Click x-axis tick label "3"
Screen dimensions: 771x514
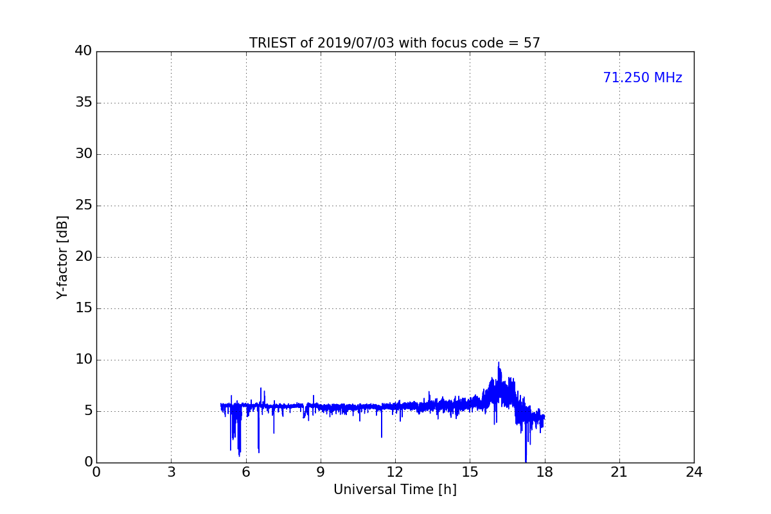click(171, 472)
